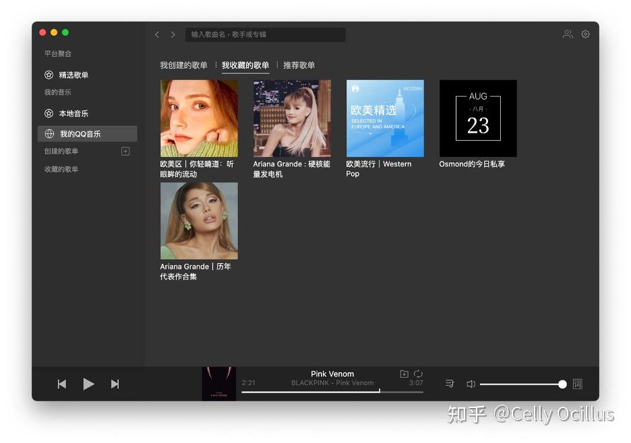
Task: Click the lyrics (词) icon
Action: point(577,383)
